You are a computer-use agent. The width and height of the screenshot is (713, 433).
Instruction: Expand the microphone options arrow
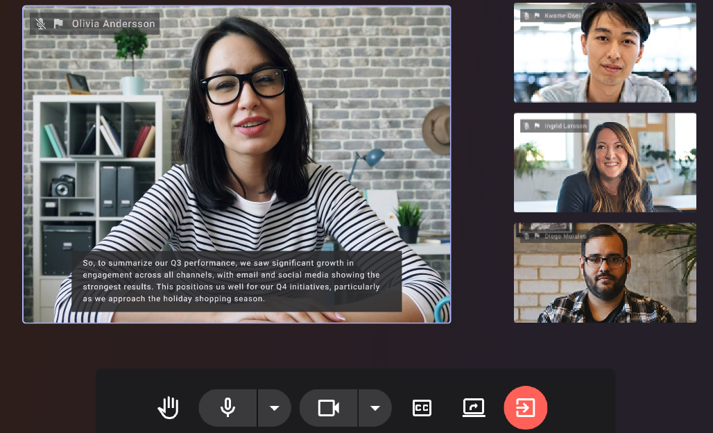point(275,407)
